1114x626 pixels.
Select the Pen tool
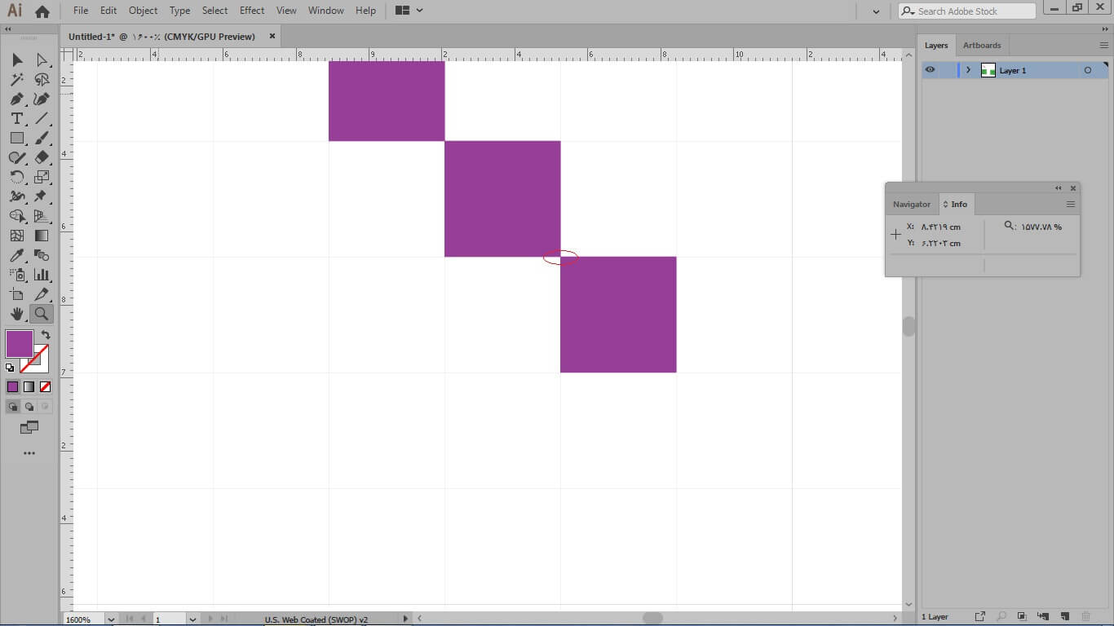pos(16,99)
